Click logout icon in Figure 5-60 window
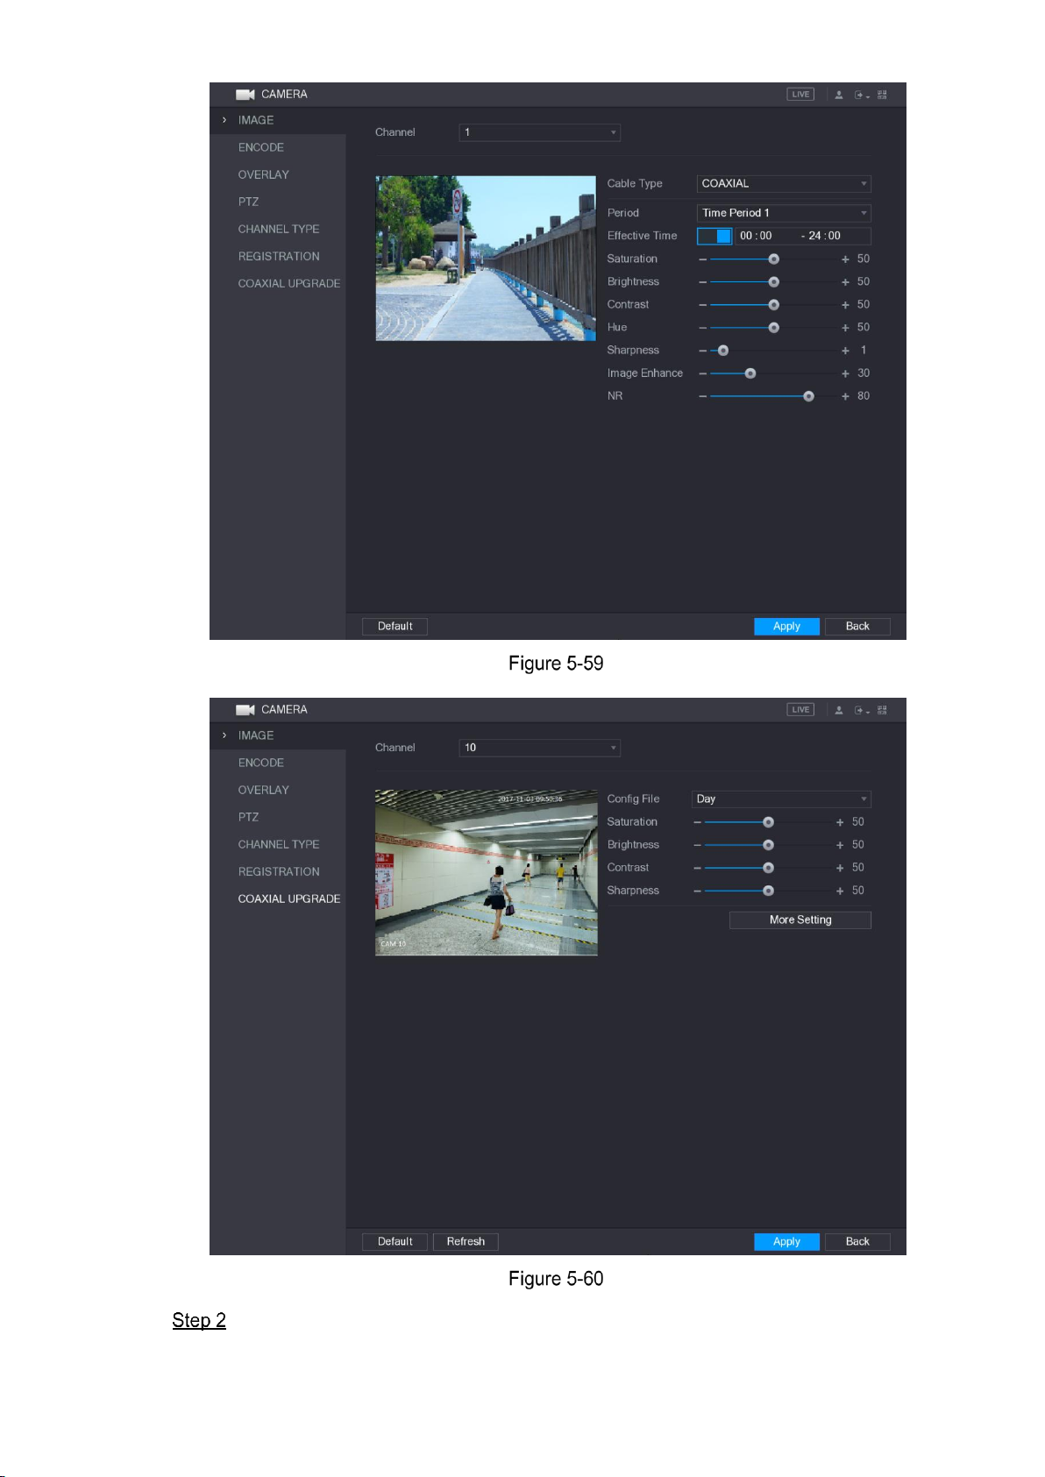 coord(861,710)
